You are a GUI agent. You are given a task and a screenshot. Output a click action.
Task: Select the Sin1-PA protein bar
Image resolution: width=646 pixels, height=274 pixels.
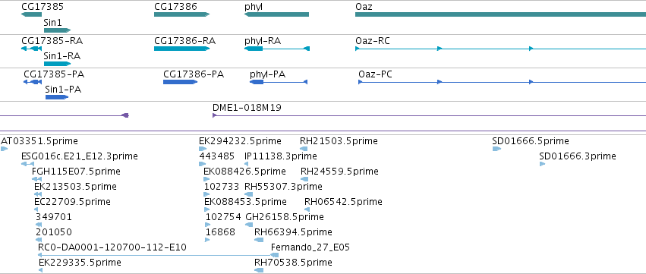click(x=57, y=97)
